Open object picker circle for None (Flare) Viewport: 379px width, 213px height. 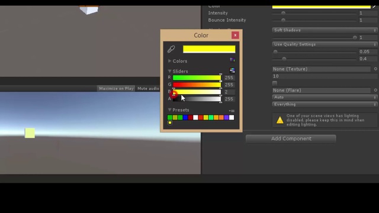[x=375, y=90]
